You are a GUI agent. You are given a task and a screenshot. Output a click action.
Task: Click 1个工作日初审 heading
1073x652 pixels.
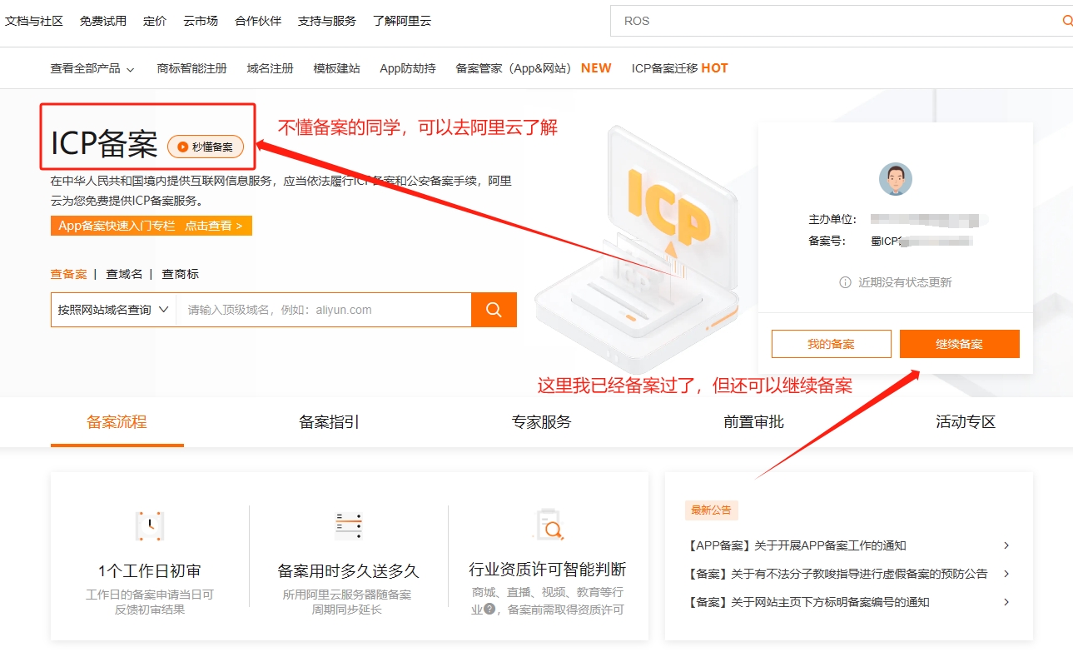coord(150,571)
